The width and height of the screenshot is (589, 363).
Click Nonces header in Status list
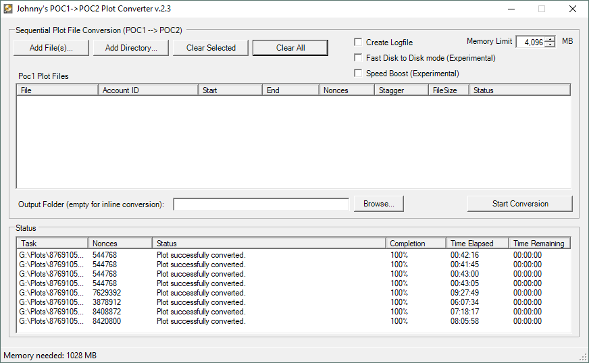coord(120,244)
